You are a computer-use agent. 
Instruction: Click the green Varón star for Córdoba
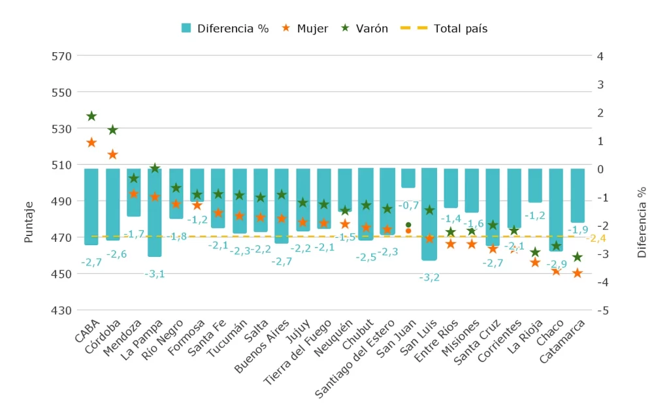pyautogui.click(x=112, y=130)
